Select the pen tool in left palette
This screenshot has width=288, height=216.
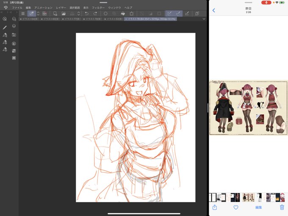click(5, 28)
